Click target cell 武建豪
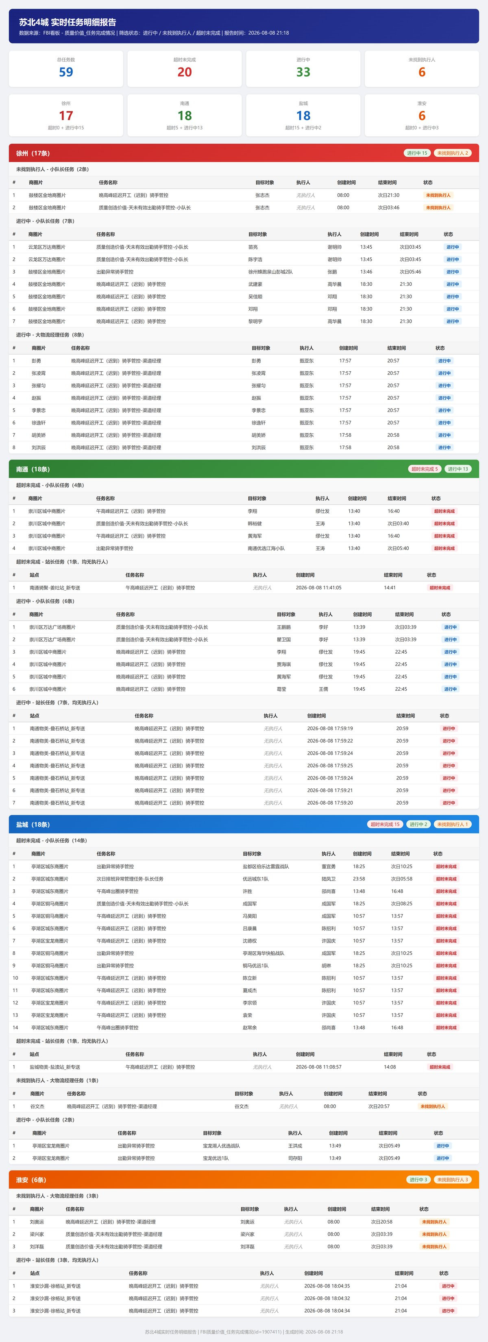This screenshot has height=1342, width=488. pyautogui.click(x=255, y=285)
